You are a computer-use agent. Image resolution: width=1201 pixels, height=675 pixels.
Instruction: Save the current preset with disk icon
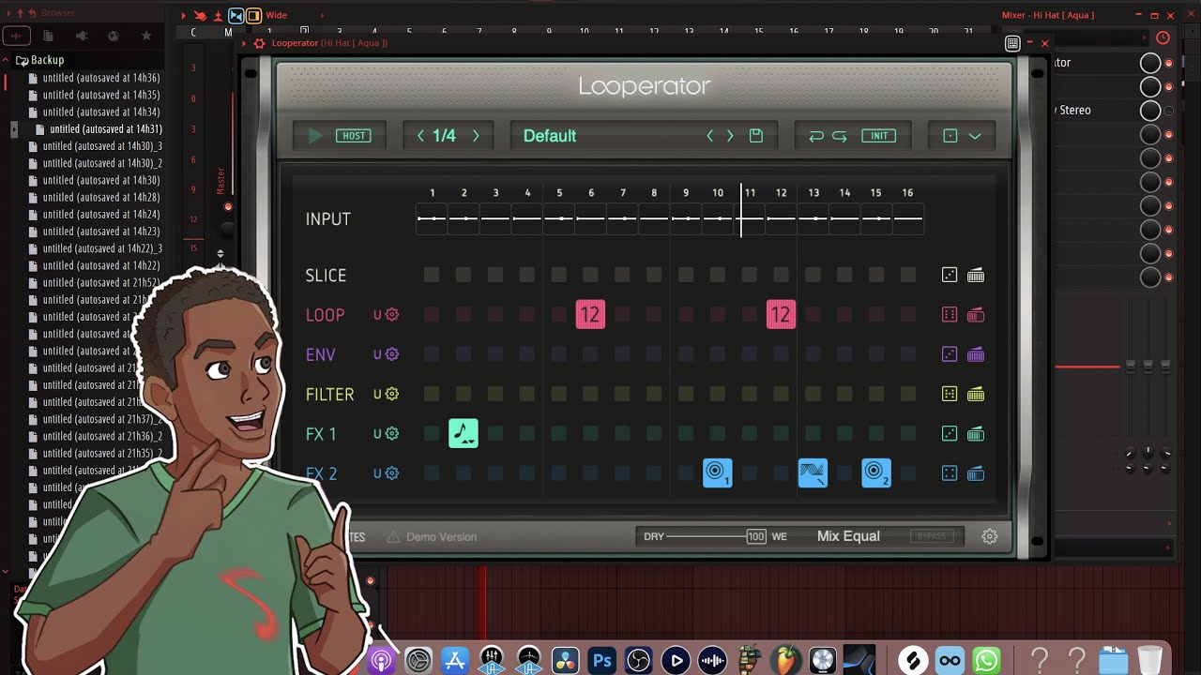click(x=756, y=136)
